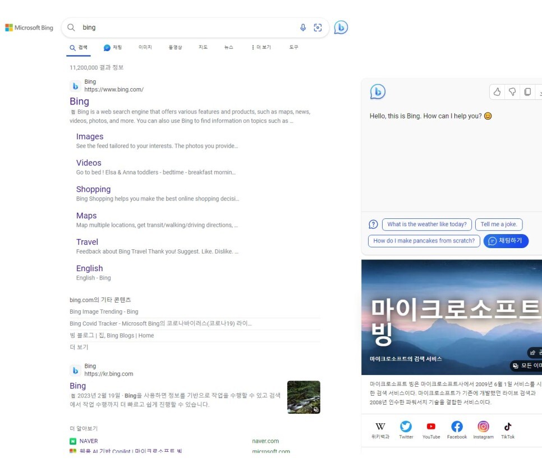Image resolution: width=542 pixels, height=476 pixels.
Task: Start voice search with microphone icon
Action: pos(303,28)
